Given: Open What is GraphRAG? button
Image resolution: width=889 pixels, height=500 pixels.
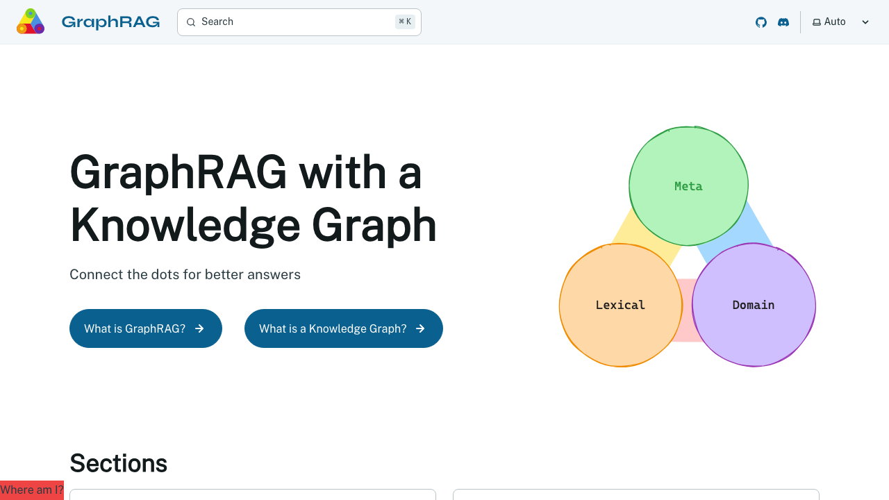Looking at the screenshot, I should click(x=146, y=328).
